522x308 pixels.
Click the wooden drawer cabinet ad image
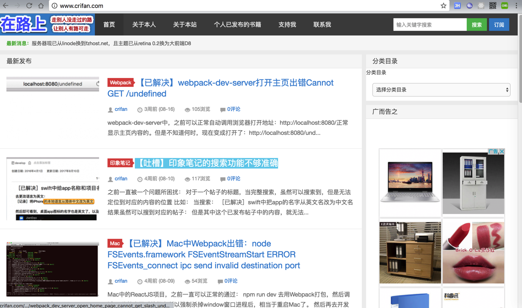click(x=410, y=252)
